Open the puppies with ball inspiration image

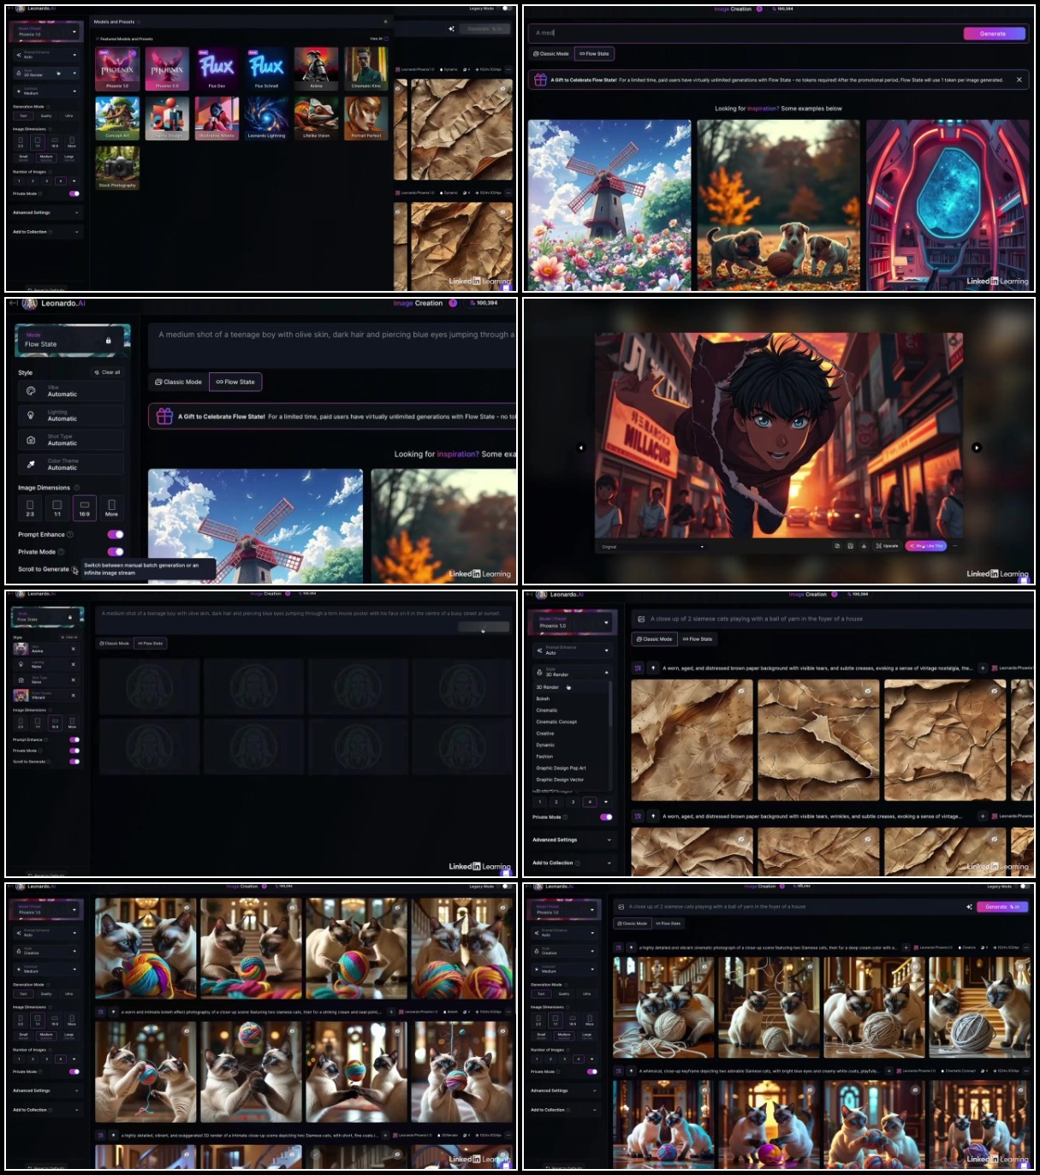tap(776, 205)
